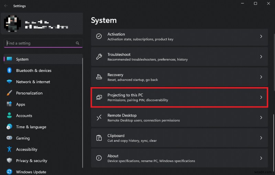Select System in the sidebar
This screenshot has width=275, height=175.
point(43,59)
